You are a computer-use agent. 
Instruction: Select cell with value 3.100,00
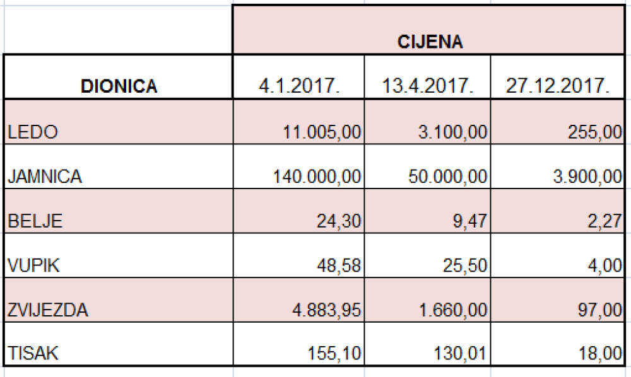pos(427,122)
